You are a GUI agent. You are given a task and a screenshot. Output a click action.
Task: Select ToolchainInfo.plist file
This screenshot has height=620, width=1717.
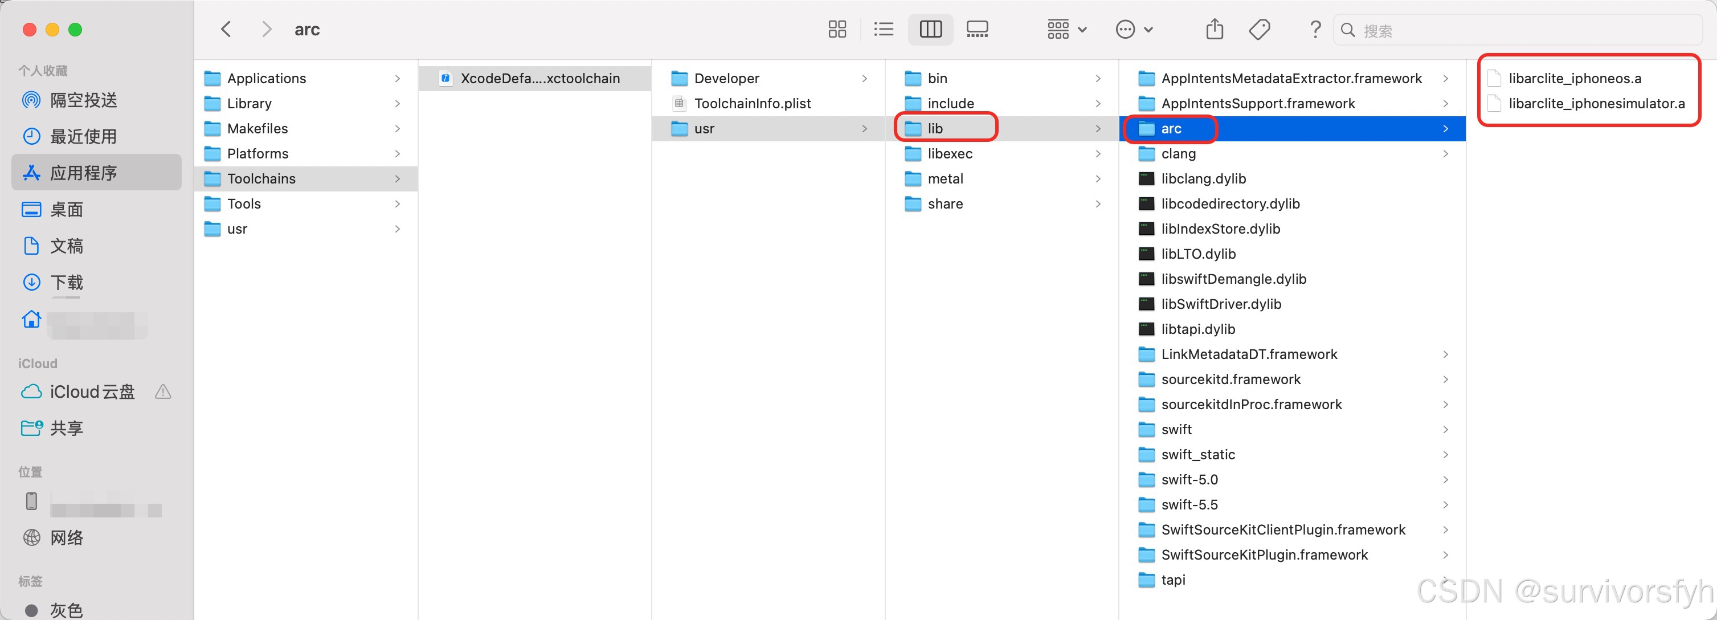pyautogui.click(x=752, y=104)
